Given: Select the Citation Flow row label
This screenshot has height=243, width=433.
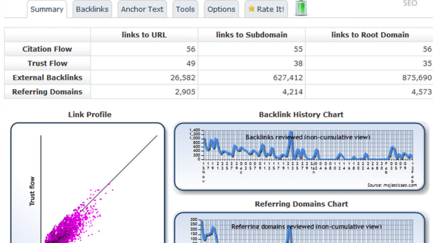Looking at the screenshot, I should pyautogui.click(x=47, y=49).
